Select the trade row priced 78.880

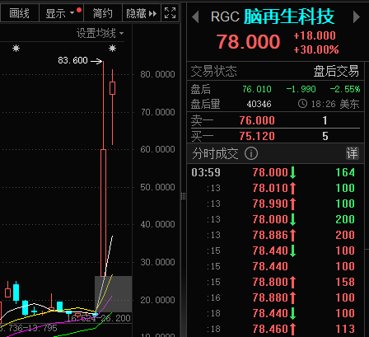tap(275, 297)
